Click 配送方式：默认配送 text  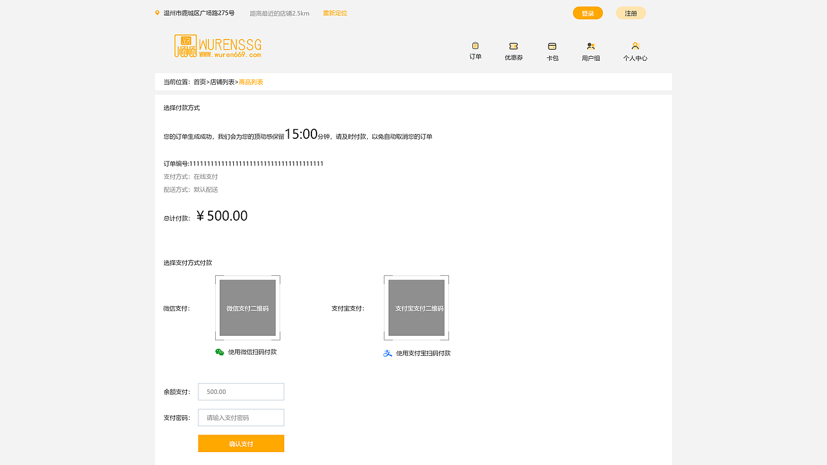[191, 190]
